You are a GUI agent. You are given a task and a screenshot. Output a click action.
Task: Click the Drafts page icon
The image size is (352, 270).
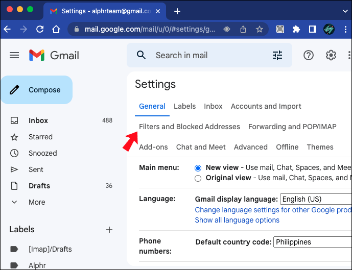coord(14,186)
